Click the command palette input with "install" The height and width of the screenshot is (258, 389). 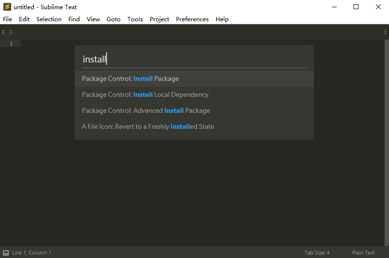click(194, 60)
